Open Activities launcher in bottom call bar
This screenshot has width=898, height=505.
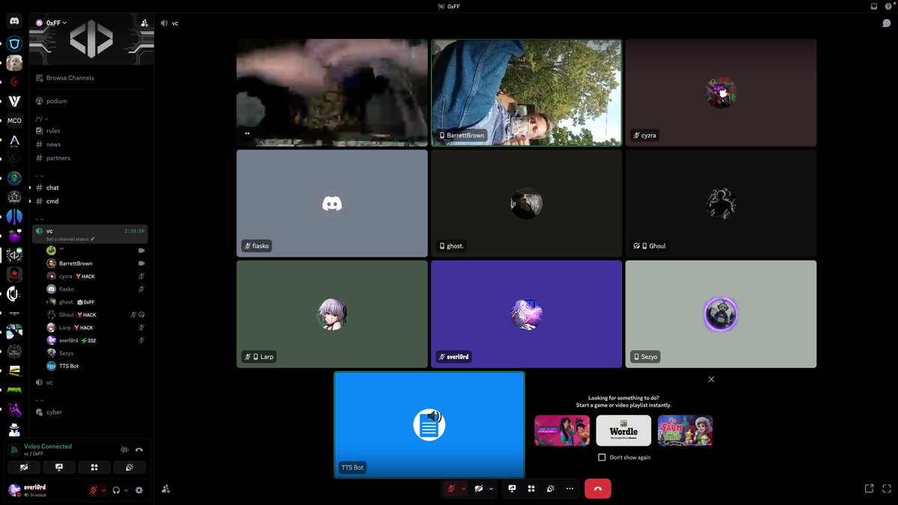tap(531, 489)
